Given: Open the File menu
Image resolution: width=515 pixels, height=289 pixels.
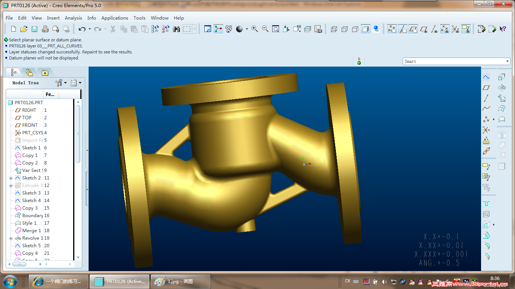Looking at the screenshot, I should [9, 18].
